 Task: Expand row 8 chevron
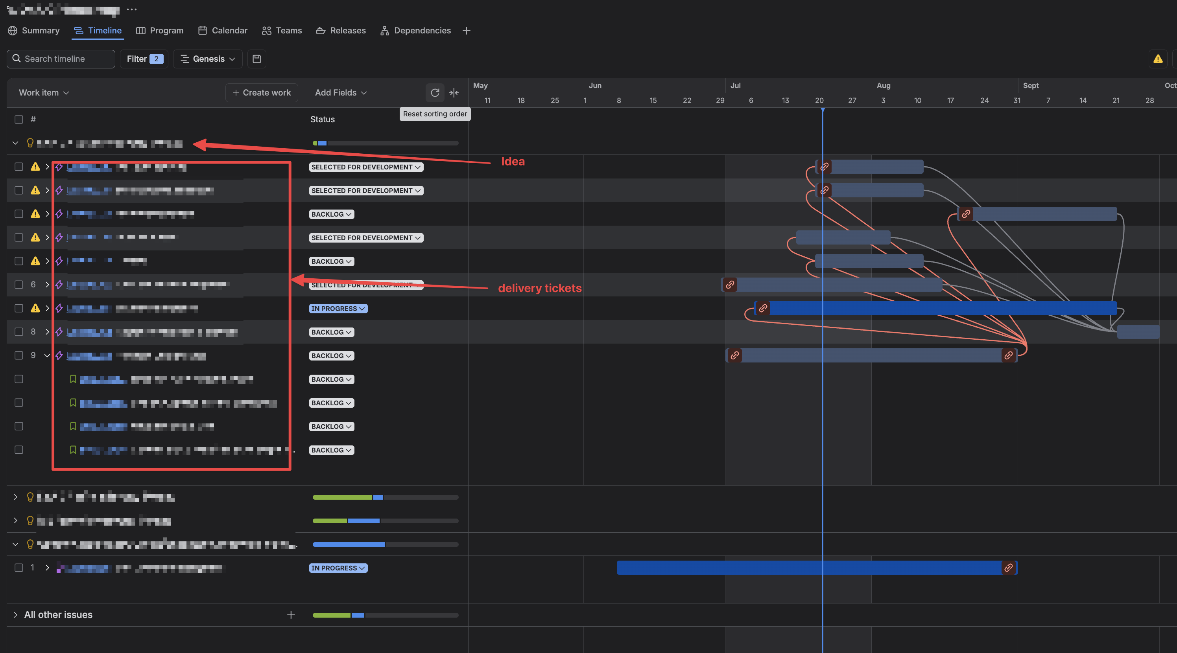[47, 331]
